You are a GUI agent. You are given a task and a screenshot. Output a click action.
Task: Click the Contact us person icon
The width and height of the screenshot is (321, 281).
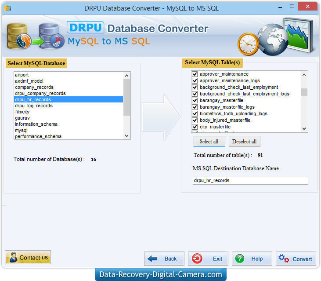(14, 257)
